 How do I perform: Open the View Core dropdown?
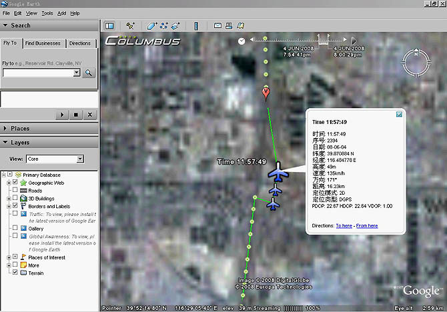tap(55, 159)
